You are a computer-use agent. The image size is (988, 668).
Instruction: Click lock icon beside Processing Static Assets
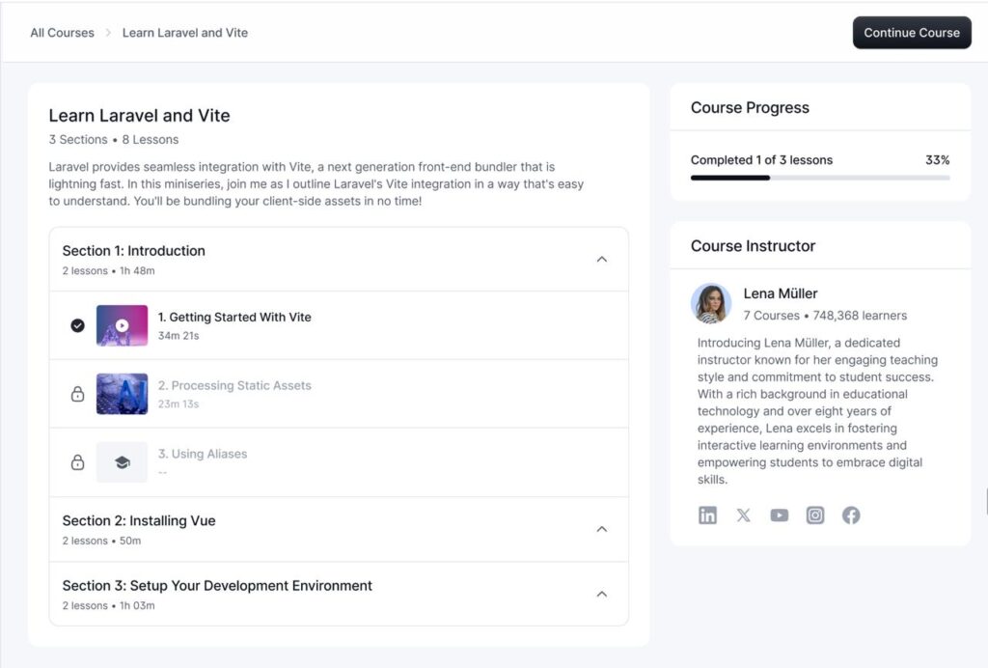pos(78,394)
